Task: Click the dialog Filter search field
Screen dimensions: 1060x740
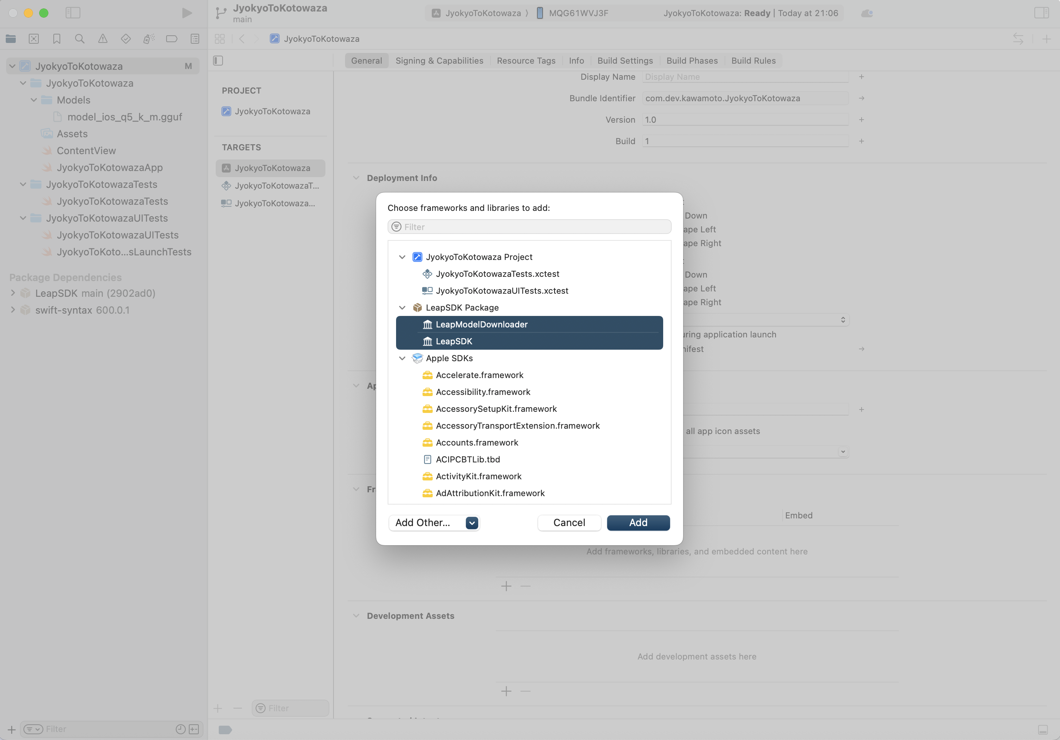Action: coord(535,227)
